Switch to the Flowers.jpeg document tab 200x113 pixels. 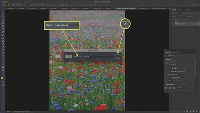[x=126, y=8]
